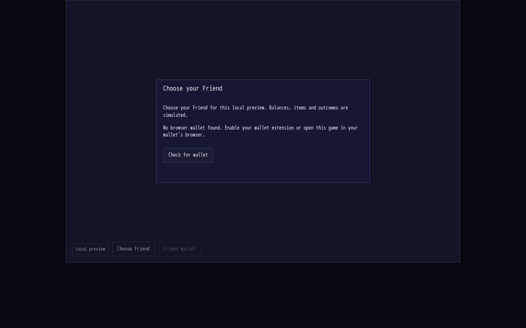Open the Choose Friend button
526x328 pixels.
point(134,249)
